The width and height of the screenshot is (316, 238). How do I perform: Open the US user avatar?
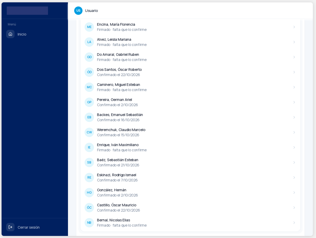pos(78,11)
